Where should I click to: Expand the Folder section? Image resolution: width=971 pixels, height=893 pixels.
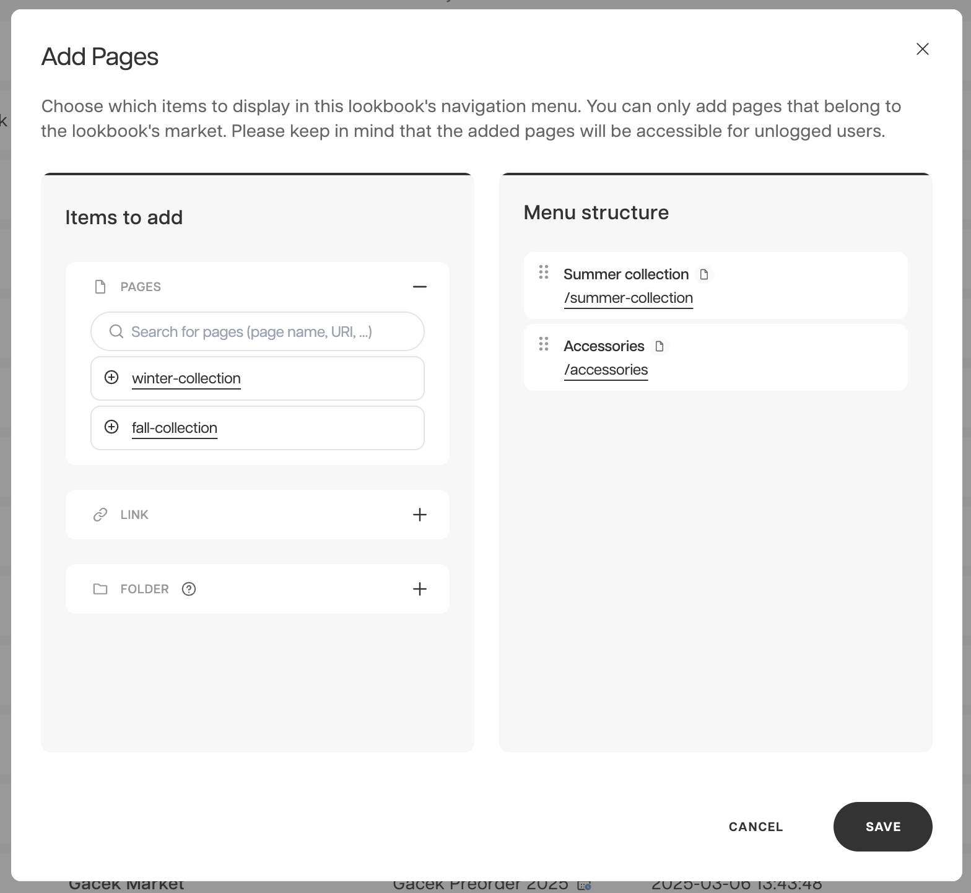tap(419, 589)
